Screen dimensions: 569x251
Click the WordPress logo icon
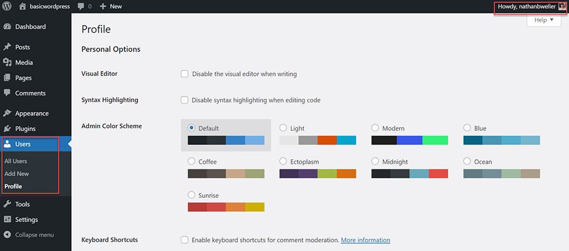click(x=7, y=7)
